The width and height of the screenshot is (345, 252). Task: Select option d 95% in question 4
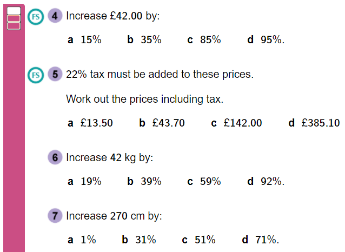coord(266,40)
